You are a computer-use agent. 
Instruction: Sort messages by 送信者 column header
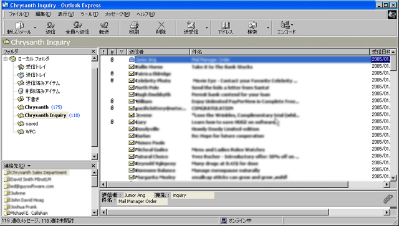click(x=158, y=52)
